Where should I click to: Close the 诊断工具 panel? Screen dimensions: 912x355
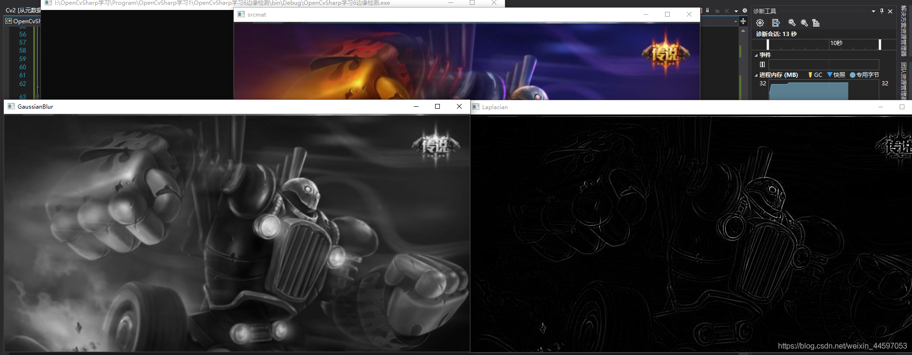(890, 11)
